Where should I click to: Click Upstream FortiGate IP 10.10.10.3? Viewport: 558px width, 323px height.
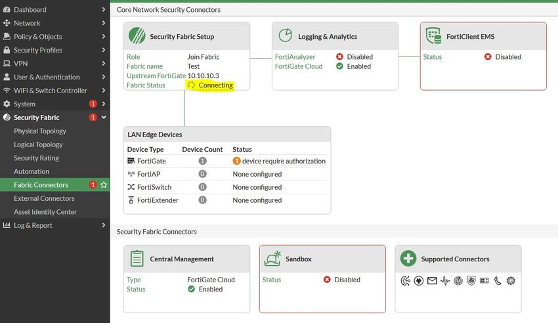point(204,75)
